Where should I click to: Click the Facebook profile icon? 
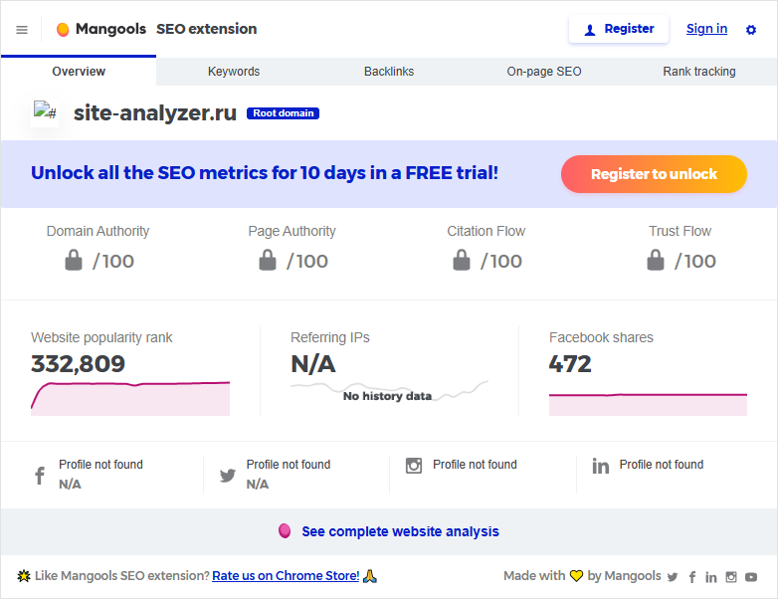tap(40, 476)
